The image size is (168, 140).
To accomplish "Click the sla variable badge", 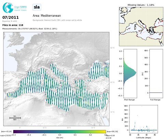I will tap(37, 7).
